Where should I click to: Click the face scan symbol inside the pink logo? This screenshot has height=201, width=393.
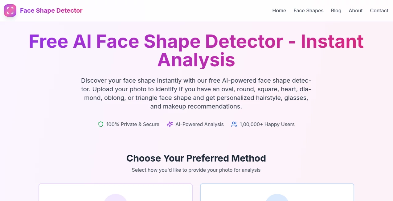click(x=10, y=10)
